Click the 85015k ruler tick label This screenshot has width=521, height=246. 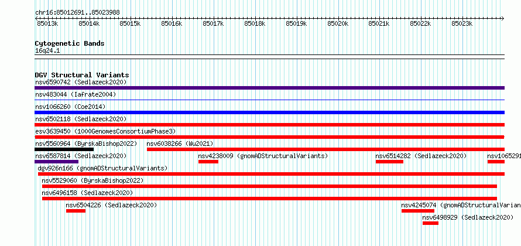click(x=130, y=23)
